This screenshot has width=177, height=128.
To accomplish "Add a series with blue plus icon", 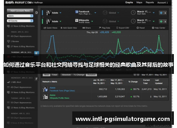I will click(x=161, y=13).
